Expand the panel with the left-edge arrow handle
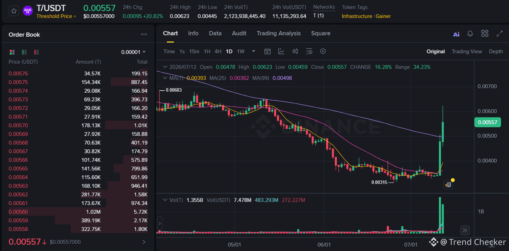 pyautogui.click(x=160, y=223)
